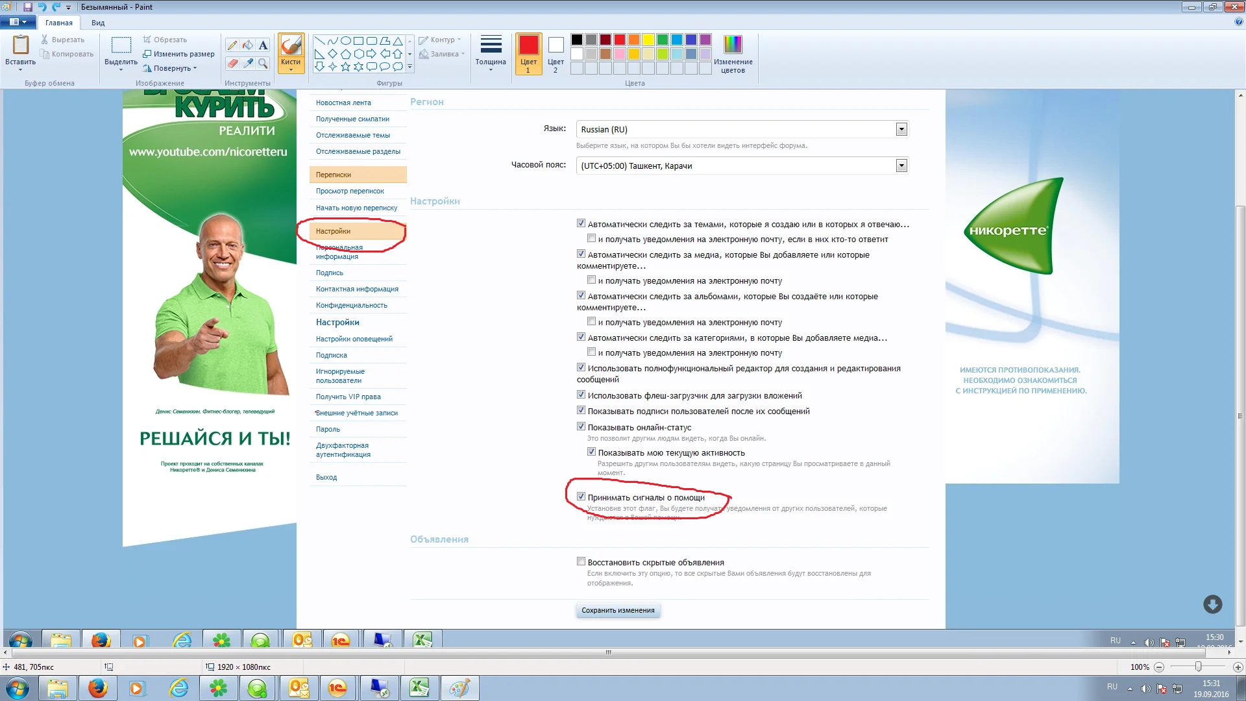This screenshot has width=1246, height=701.
Task: Toggle the 'Принимать сигналы о помощи' checkbox
Action: (x=581, y=497)
